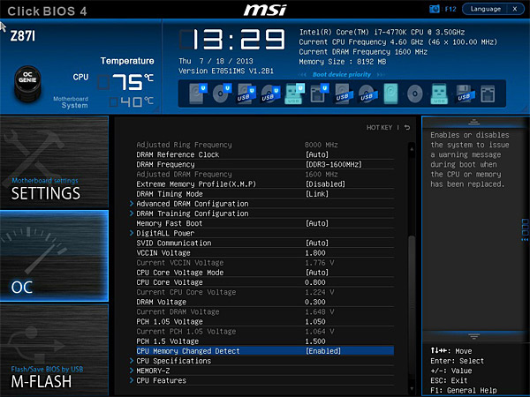Select the teal legacy USB key boot device
This screenshot has height=397, width=530.
(439, 94)
